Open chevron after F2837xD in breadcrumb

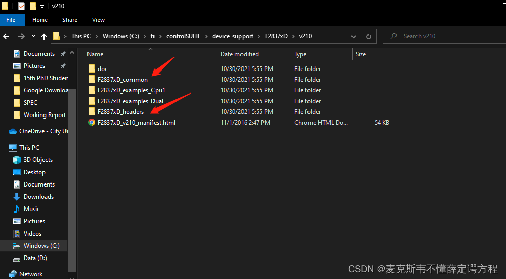293,36
